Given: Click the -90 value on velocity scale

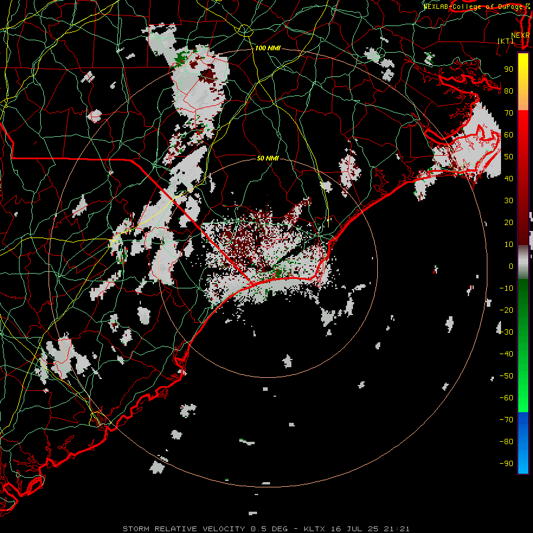Looking at the screenshot, I should 506,464.
